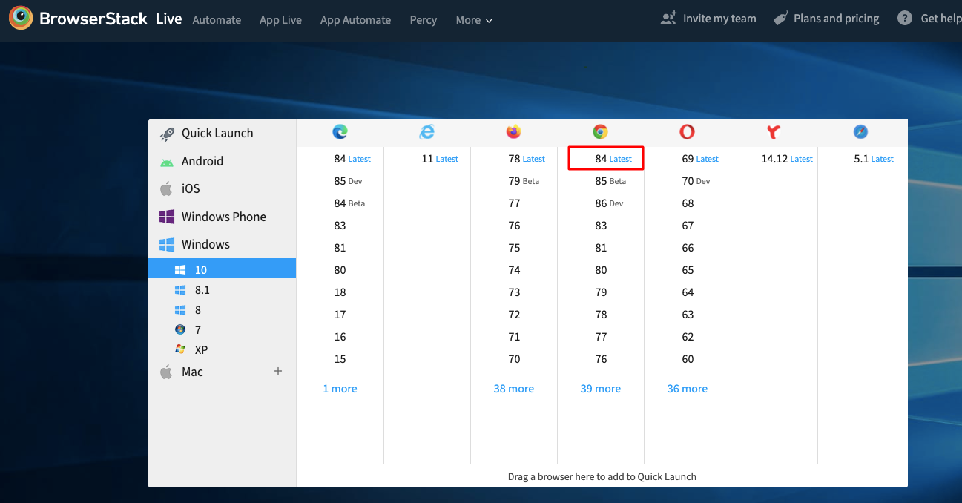The height and width of the screenshot is (503, 962).
Task: Click the Chrome browser icon
Action: point(600,132)
